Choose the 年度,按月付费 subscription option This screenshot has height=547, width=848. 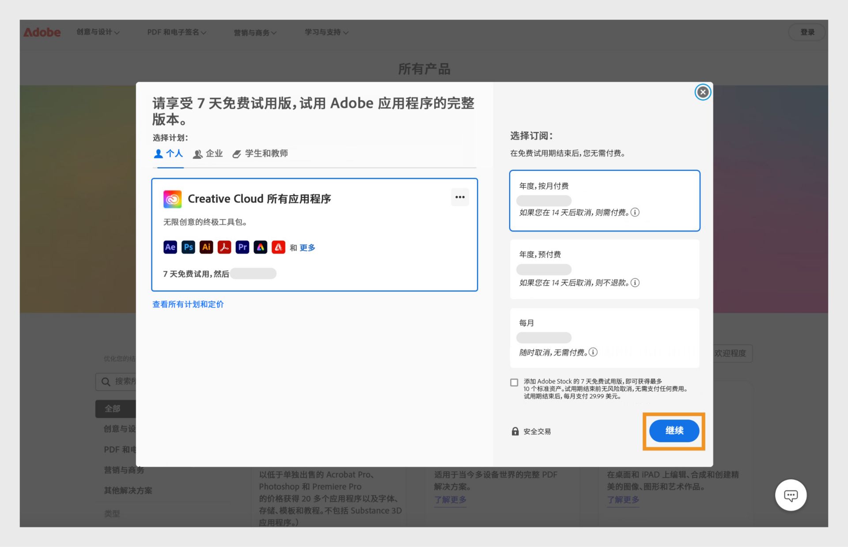pyautogui.click(x=605, y=201)
